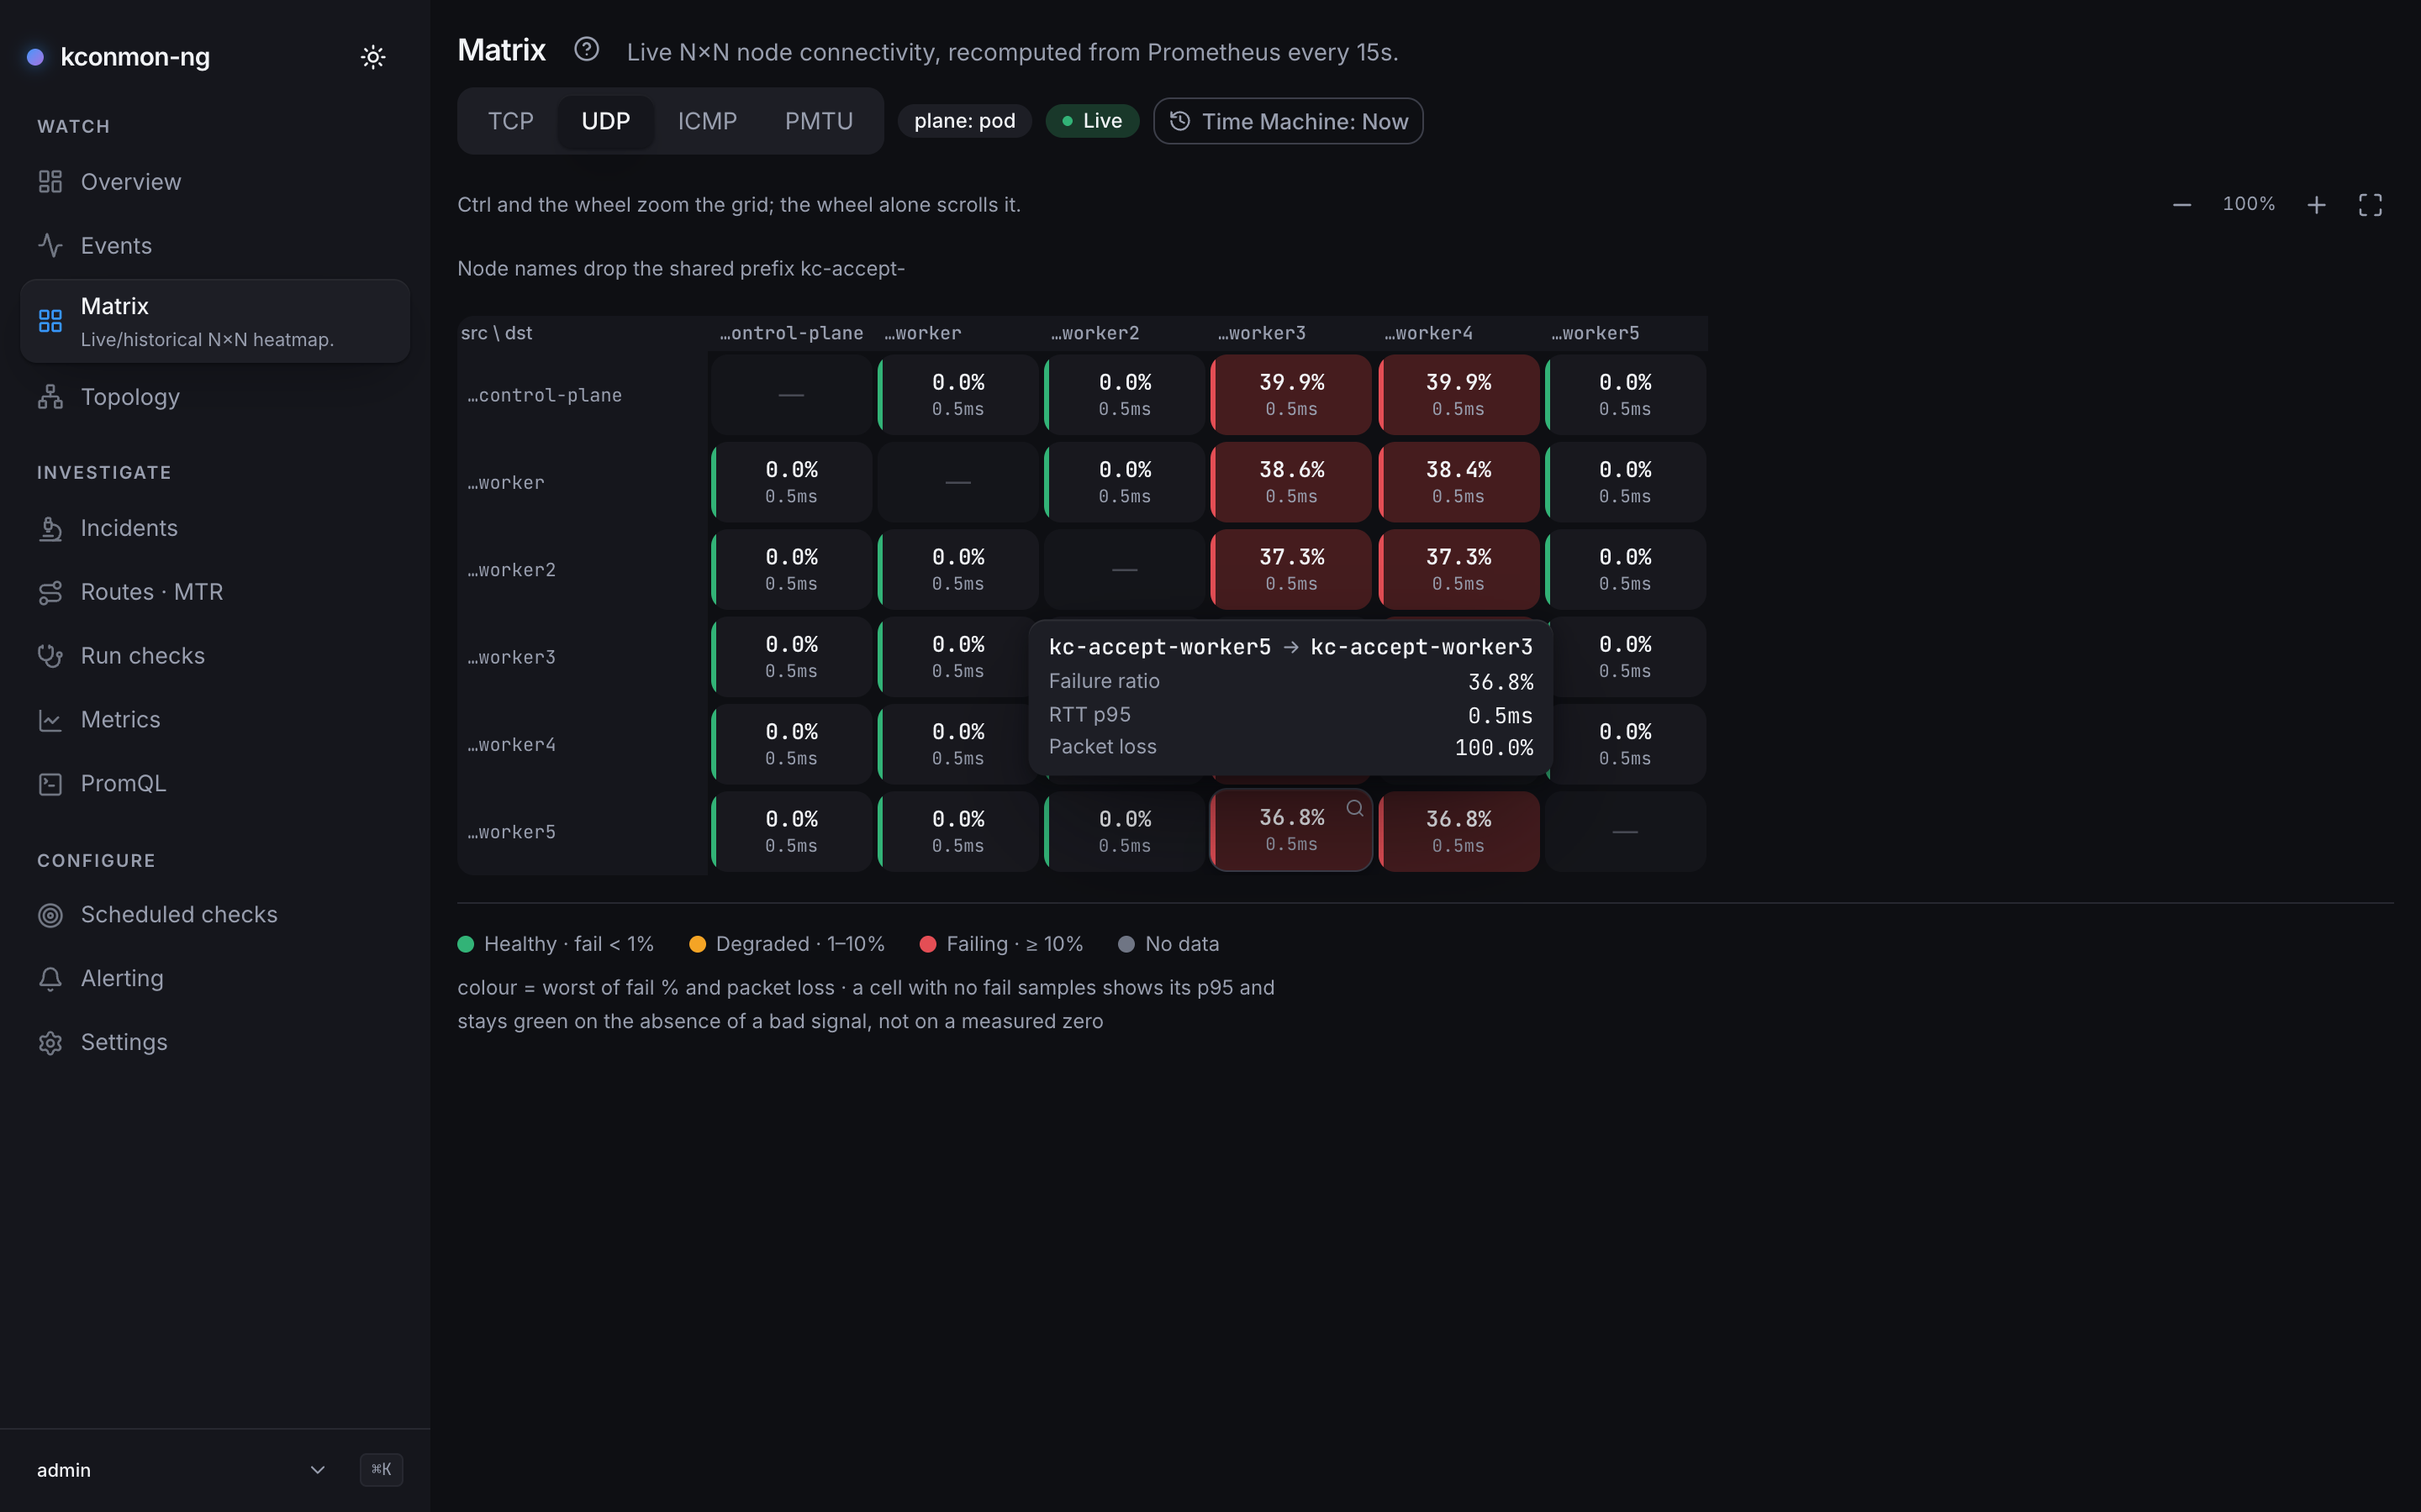Viewport: 2421px width, 1512px height.
Task: Click the Failing · ≥ 10% legend entry
Action: coord(1001,944)
